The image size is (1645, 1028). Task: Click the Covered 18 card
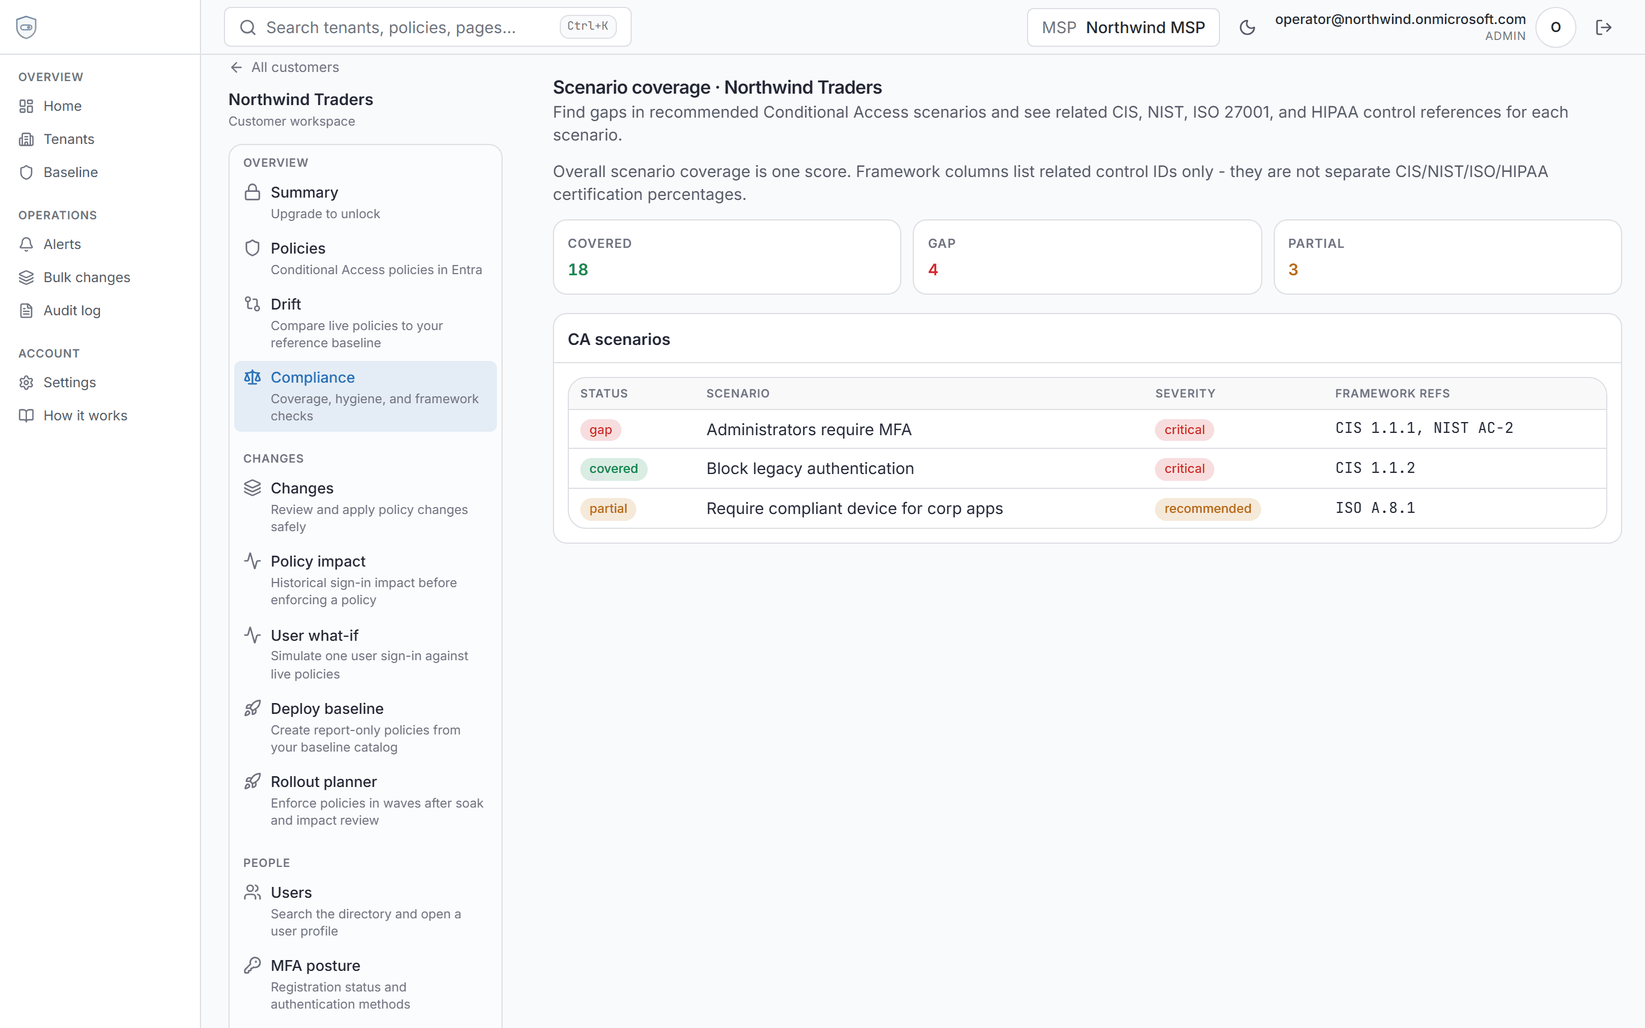(x=727, y=257)
